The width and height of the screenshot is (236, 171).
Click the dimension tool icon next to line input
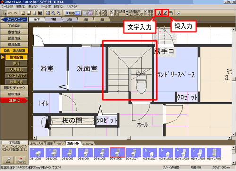pyautogui.click(x=171, y=13)
